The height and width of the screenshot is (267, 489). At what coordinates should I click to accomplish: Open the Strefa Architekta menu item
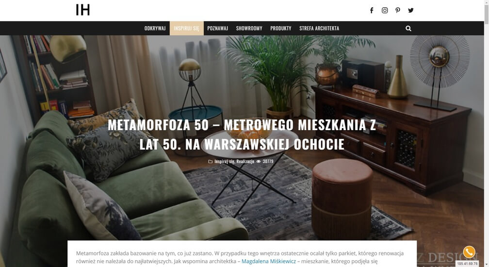(x=319, y=28)
